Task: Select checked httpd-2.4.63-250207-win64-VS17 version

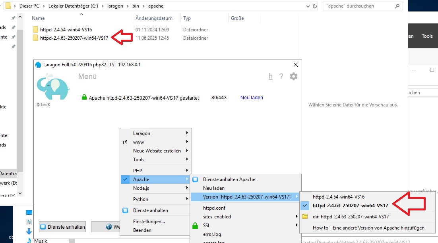Action: click(x=350, y=206)
